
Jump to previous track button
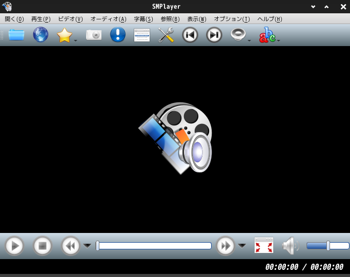click(190, 35)
